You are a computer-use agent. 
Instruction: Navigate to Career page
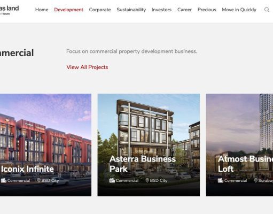pyautogui.click(x=184, y=10)
